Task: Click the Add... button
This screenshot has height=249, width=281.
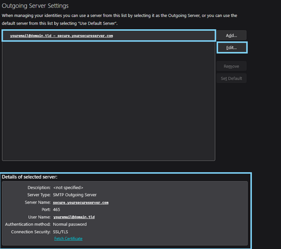Action: coord(231,36)
